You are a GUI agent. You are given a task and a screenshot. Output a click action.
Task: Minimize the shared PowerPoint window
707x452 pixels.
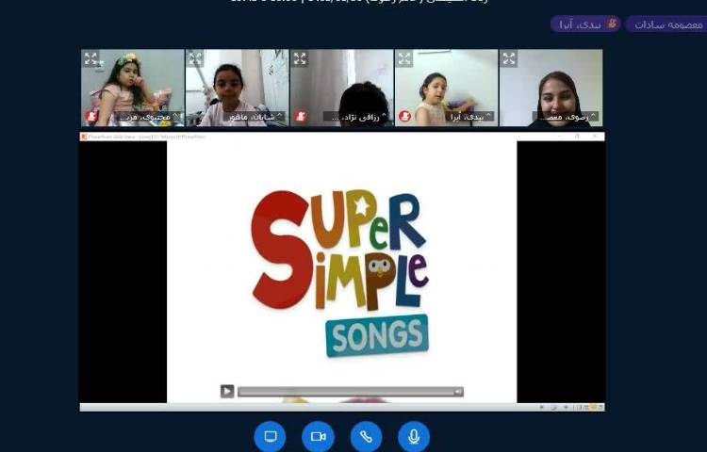(559, 136)
